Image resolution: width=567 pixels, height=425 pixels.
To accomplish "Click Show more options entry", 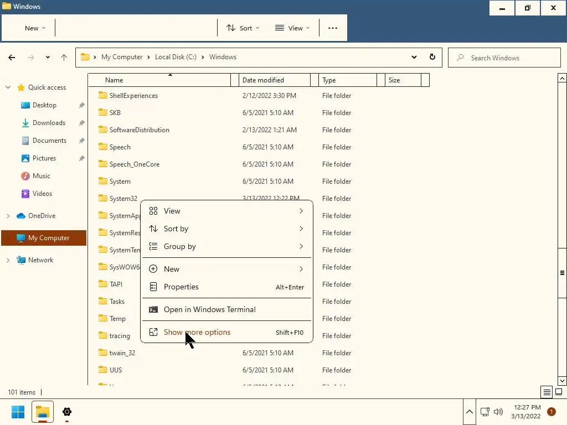I will click(x=226, y=333).
